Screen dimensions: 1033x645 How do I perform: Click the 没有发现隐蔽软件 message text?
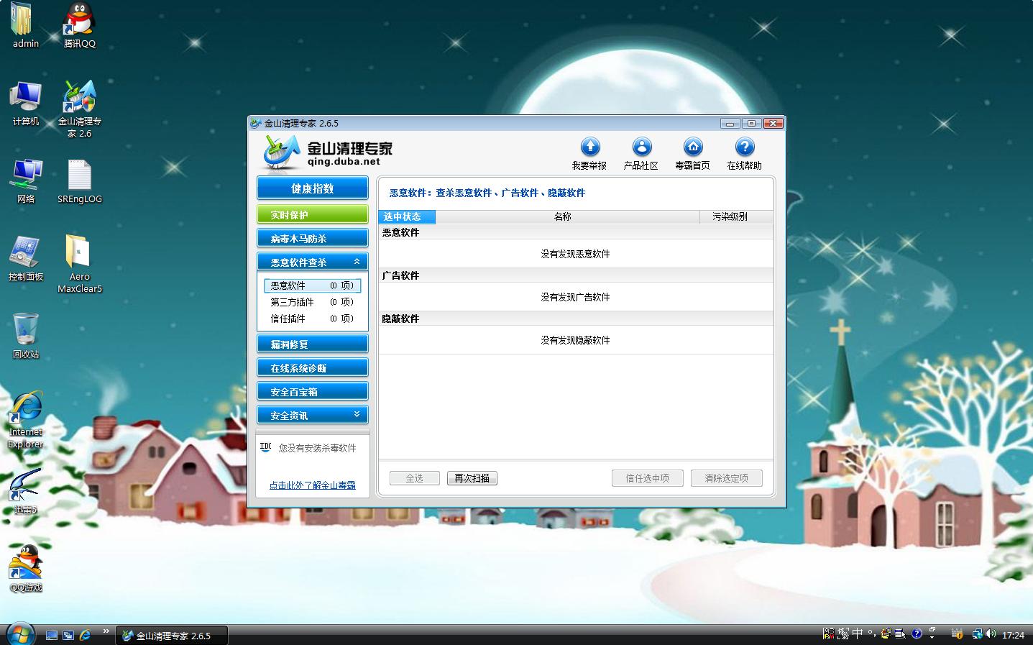576,340
